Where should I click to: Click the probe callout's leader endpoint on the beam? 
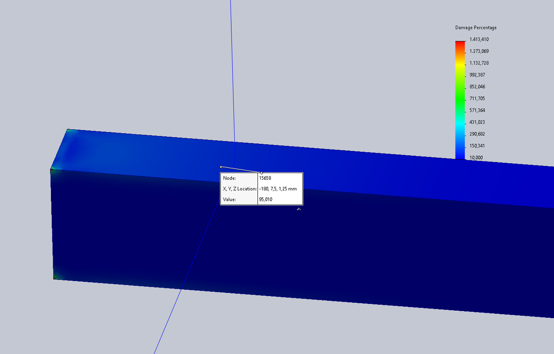(x=221, y=167)
